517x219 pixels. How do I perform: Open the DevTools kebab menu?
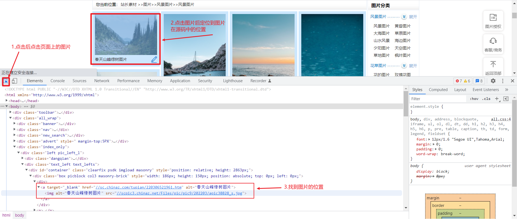502,81
